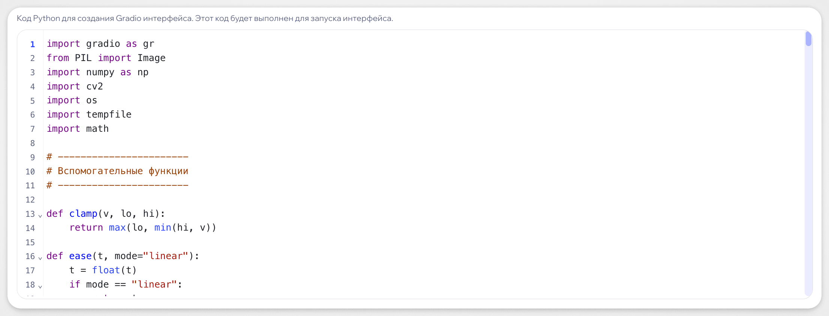The width and height of the screenshot is (829, 316).
Task: Click empty line 12 in code editor
Action: point(423,200)
